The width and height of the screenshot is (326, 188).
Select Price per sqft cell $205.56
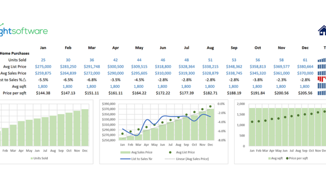tap(305, 93)
